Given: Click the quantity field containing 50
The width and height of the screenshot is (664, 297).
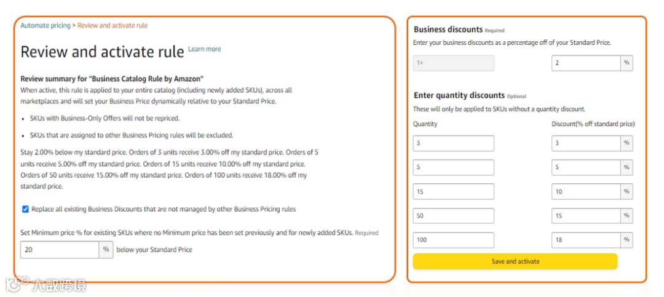Looking at the screenshot, I should (x=453, y=216).
